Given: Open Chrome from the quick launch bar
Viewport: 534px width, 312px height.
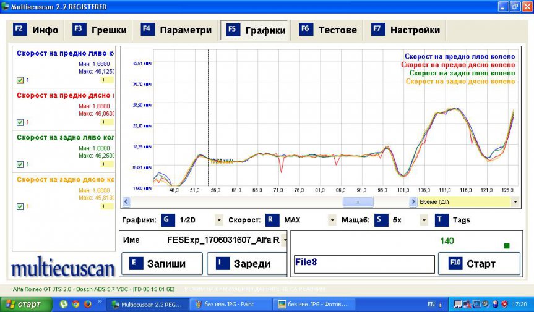Looking at the screenshot, I should point(75,304).
